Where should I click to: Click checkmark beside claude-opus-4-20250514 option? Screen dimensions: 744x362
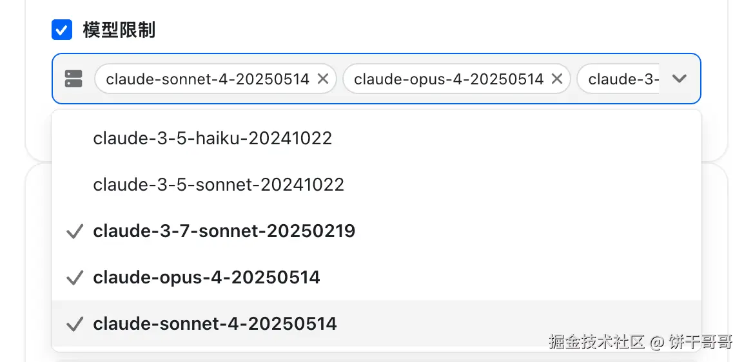(x=75, y=278)
